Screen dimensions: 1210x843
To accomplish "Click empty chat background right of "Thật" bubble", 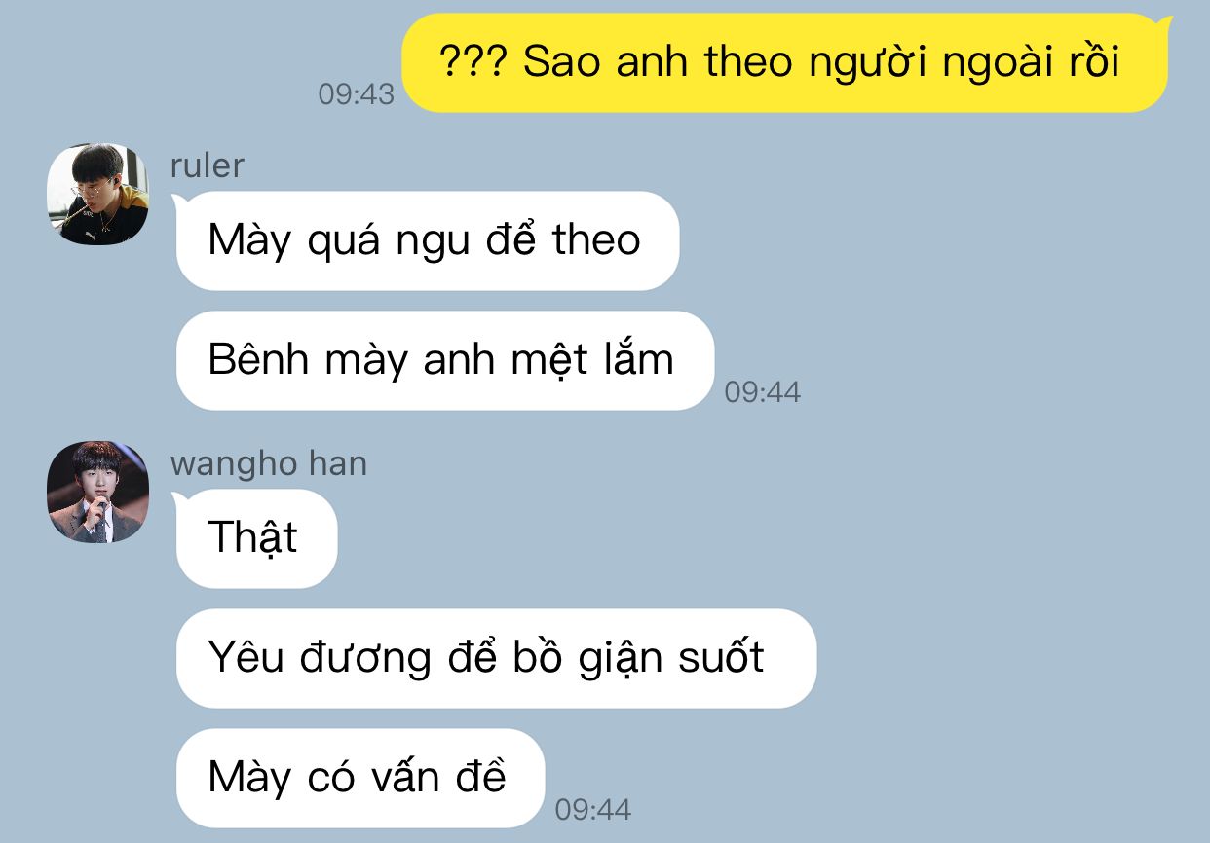I will click(682, 538).
